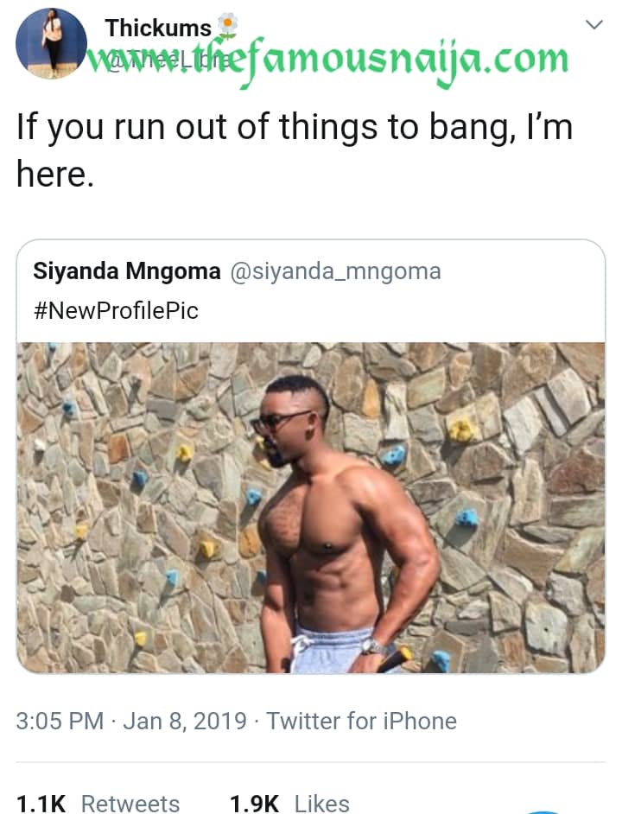Click the flower emoji beside Thickums
The image size is (622, 814).
[226, 26]
